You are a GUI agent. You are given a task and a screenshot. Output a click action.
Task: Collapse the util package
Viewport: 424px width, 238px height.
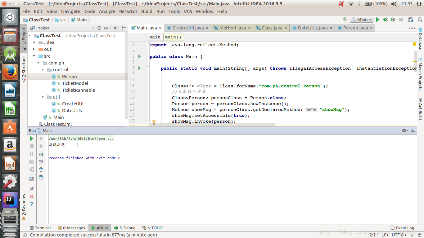[x=43, y=97]
